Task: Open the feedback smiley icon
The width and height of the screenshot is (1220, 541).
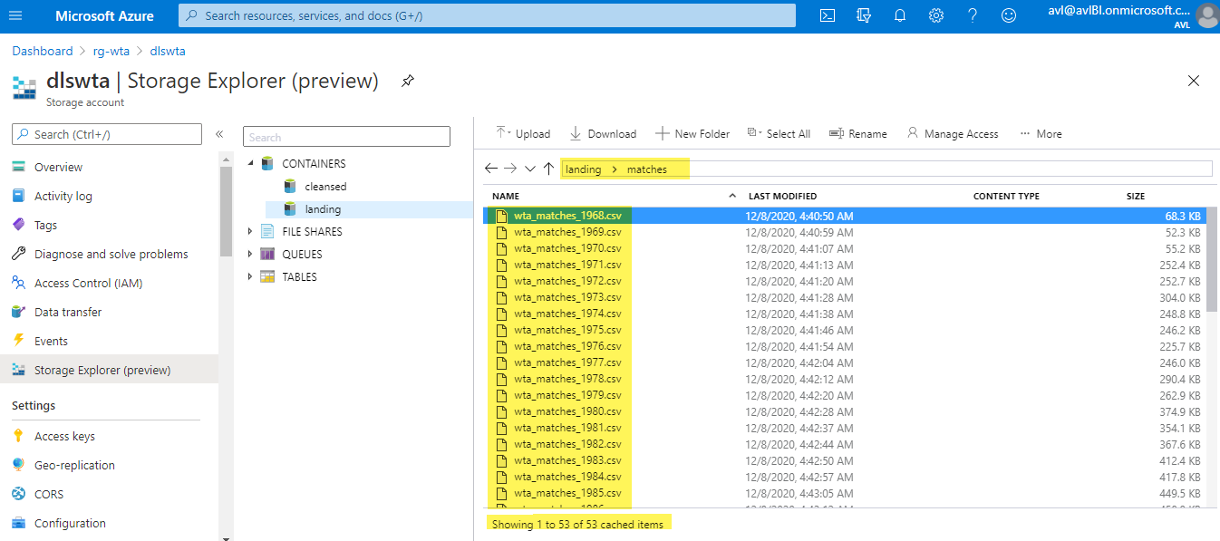Action: [x=1009, y=15]
